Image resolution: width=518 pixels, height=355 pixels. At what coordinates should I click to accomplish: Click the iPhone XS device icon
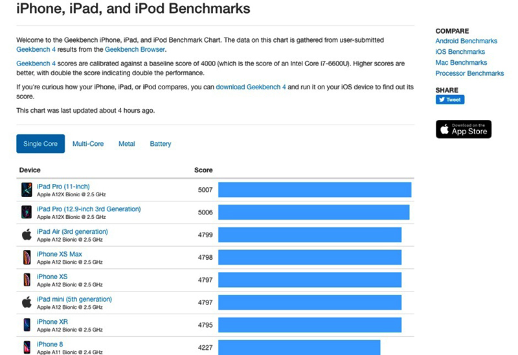27,280
